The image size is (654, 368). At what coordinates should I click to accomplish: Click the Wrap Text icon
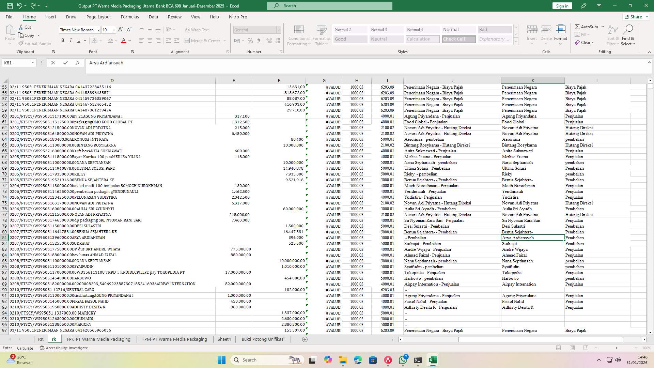point(197,30)
